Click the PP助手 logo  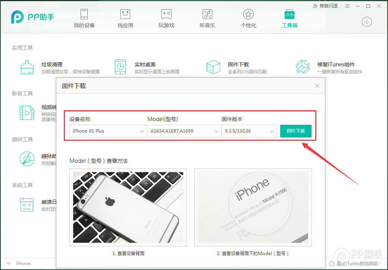32,17
